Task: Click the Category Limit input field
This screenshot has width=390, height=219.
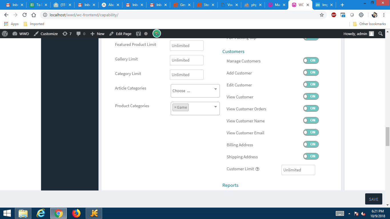Action: click(x=187, y=75)
